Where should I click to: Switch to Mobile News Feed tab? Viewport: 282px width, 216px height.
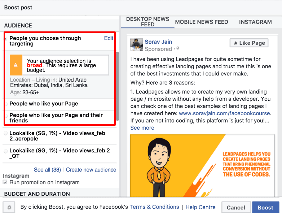click(x=202, y=22)
